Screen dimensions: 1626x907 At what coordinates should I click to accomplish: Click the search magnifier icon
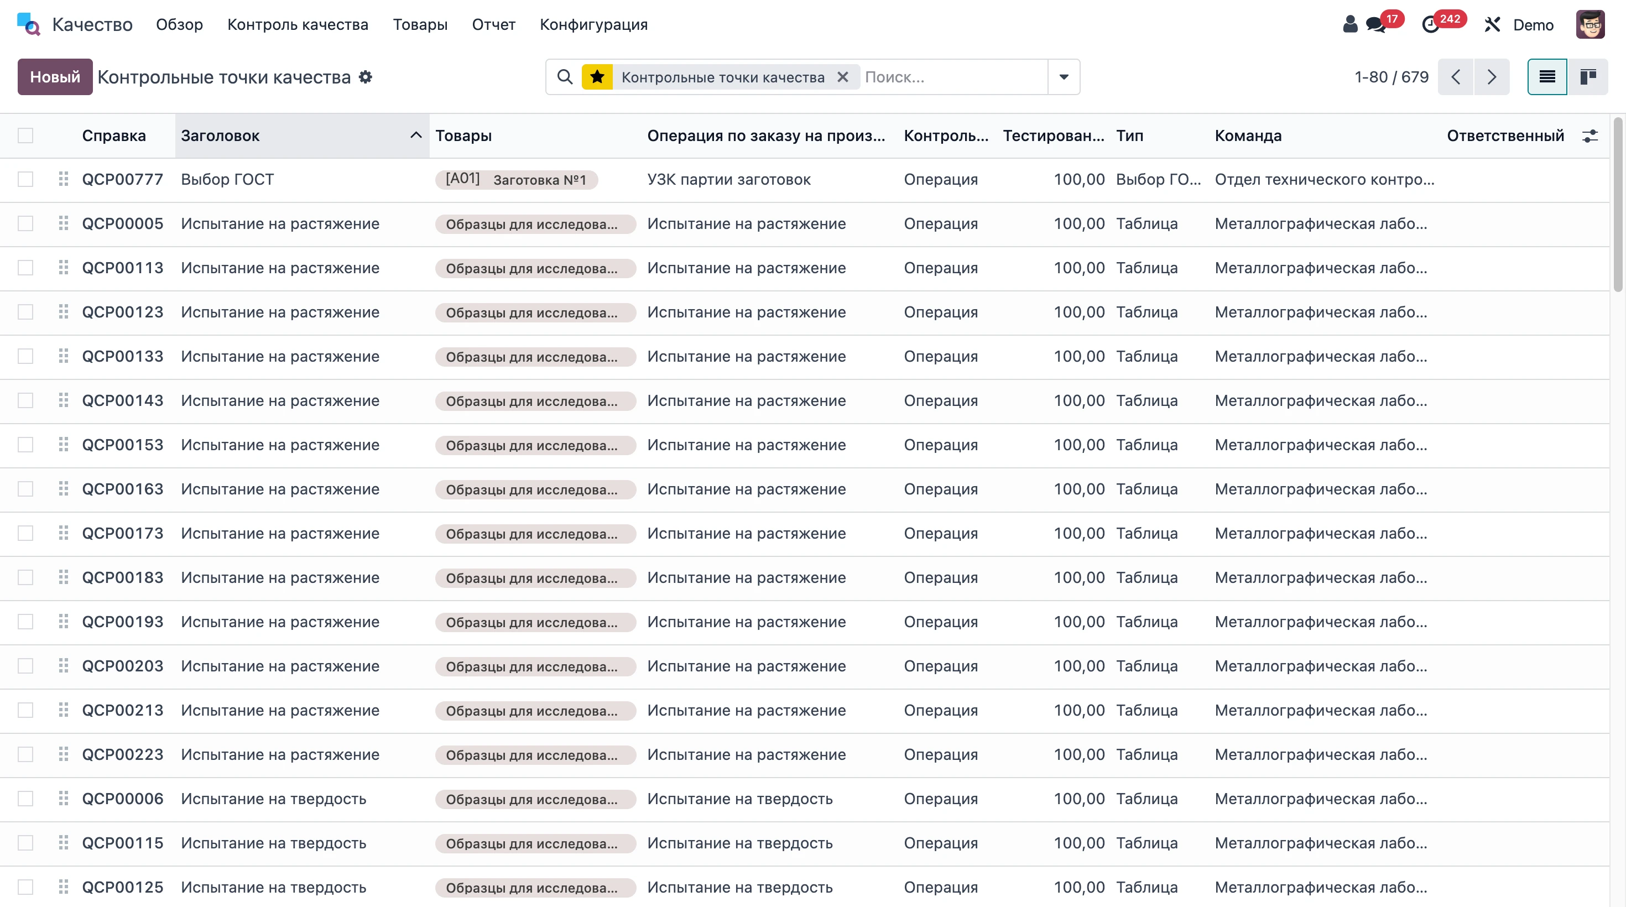click(565, 77)
